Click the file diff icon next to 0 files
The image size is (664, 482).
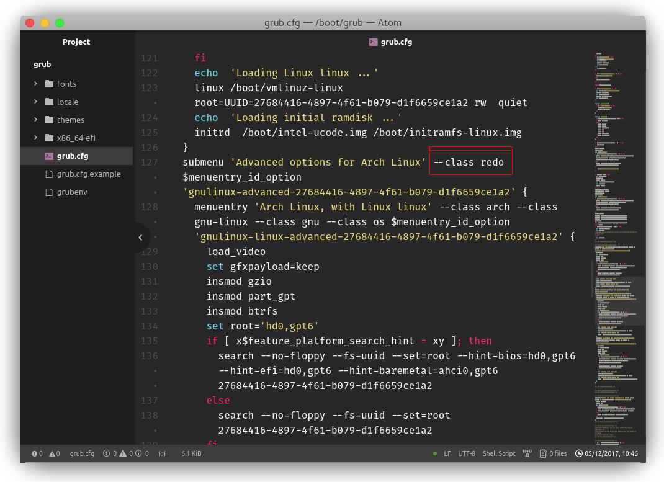[544, 453]
